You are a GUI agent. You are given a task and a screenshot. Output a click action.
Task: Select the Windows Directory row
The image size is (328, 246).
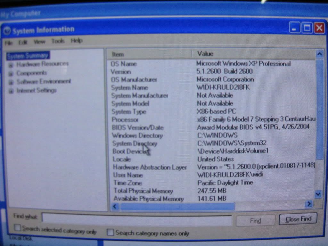tap(211, 135)
